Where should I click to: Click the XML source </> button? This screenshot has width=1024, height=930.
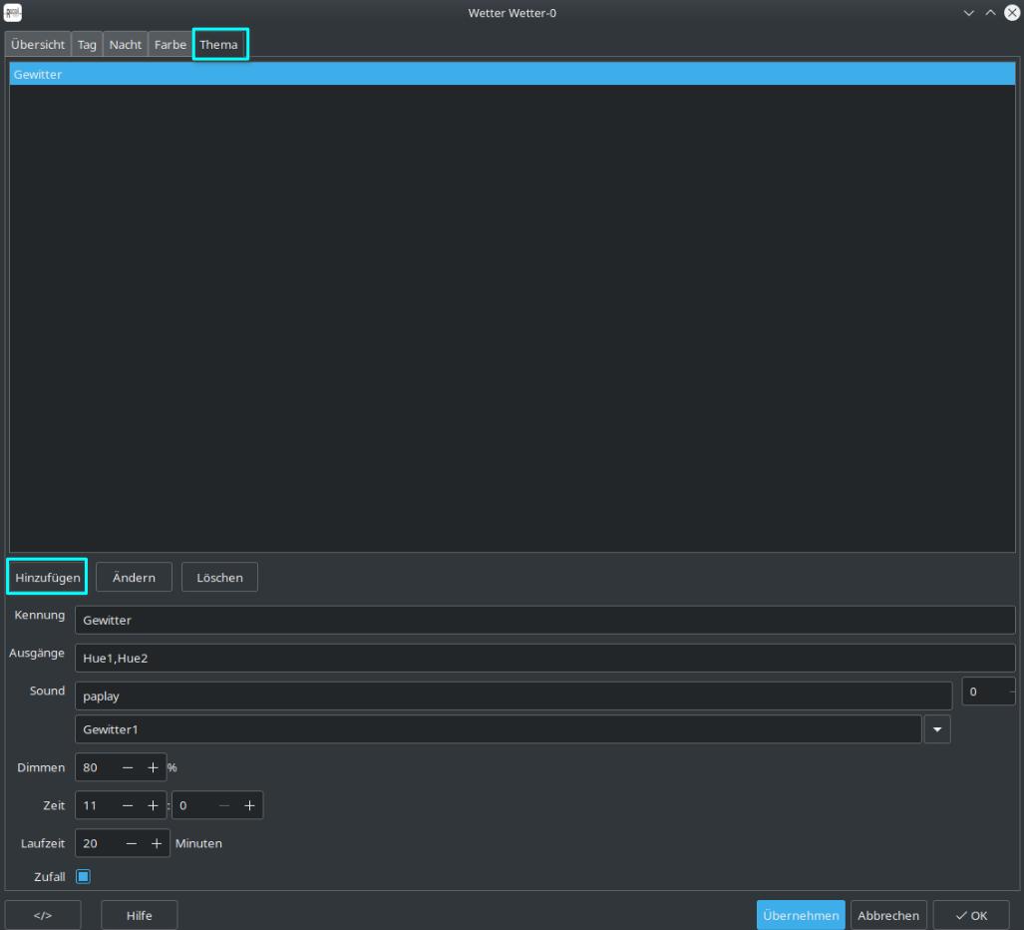[43, 915]
